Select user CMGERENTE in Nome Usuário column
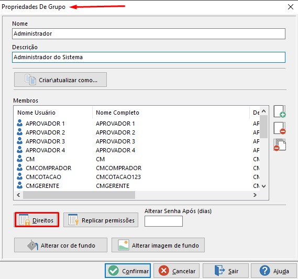 (x=42, y=186)
